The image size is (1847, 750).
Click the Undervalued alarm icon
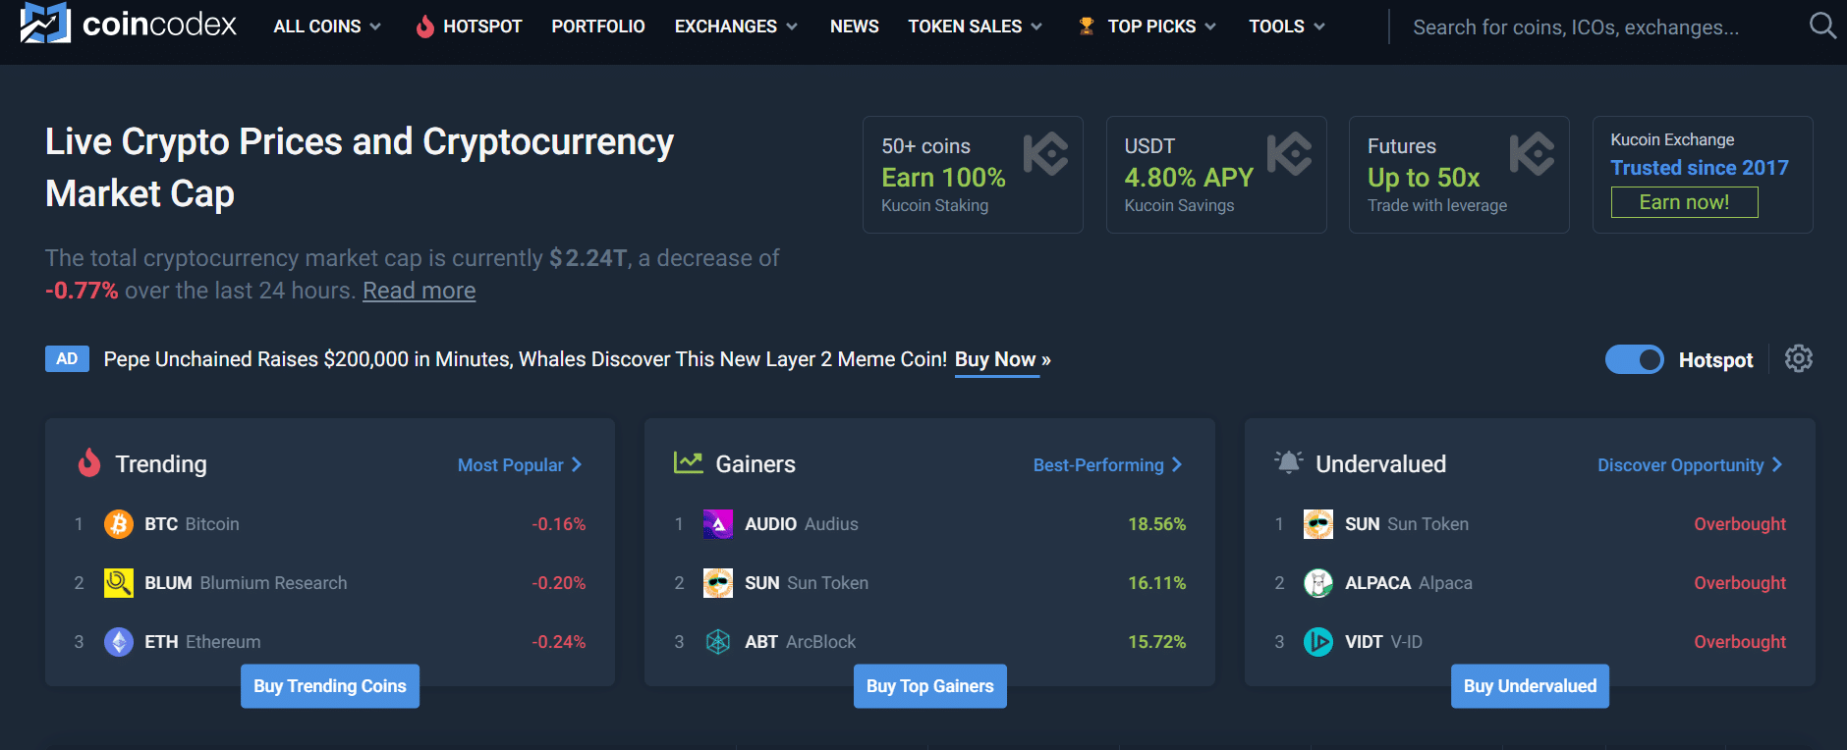(1288, 462)
